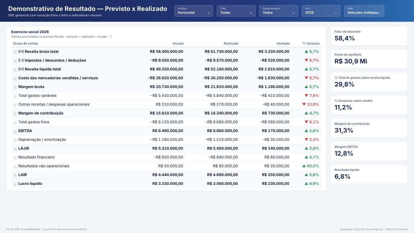
Task: Click the Grupo de contas column header
Action: [26, 43]
